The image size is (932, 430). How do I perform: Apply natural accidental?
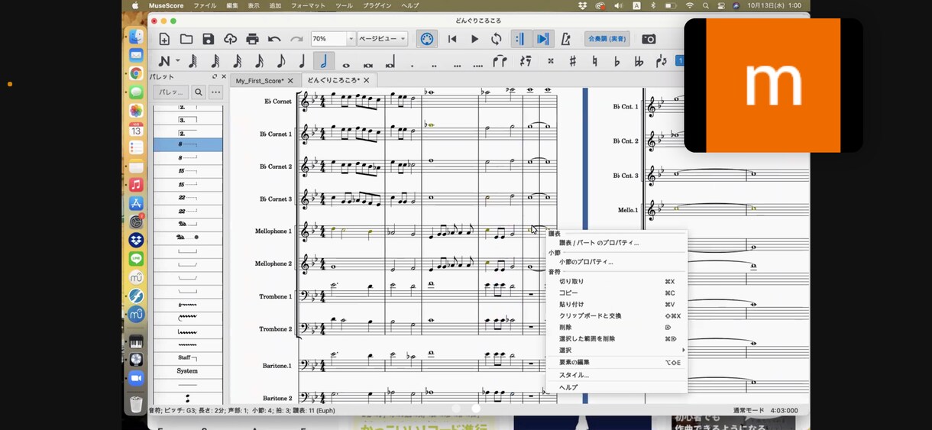pos(594,61)
